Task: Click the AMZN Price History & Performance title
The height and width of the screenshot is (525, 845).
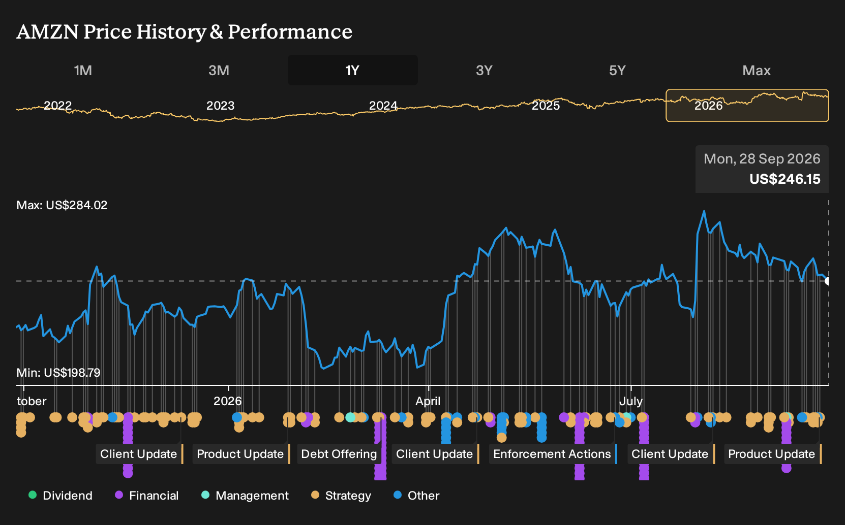Action: tap(185, 31)
